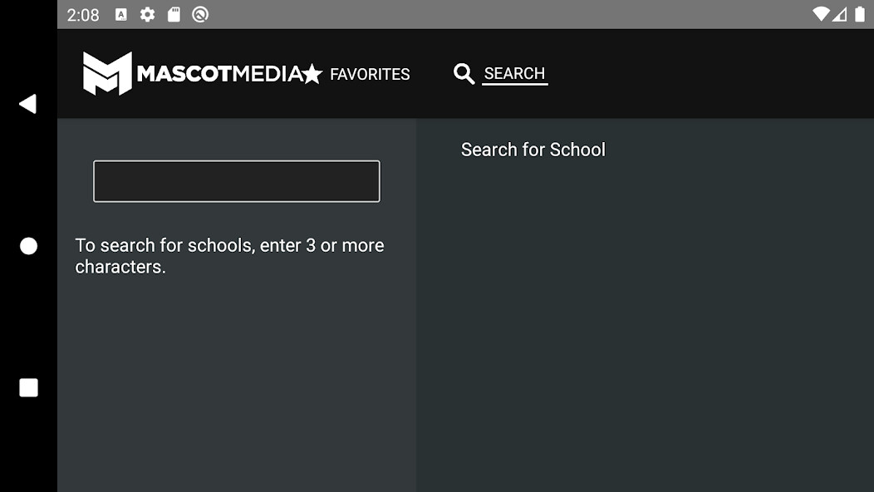Tap the keyboard 'A' status icon

tap(121, 14)
